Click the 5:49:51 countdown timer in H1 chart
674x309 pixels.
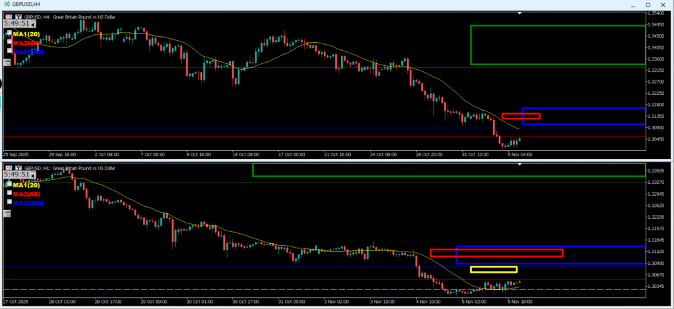[x=18, y=175]
